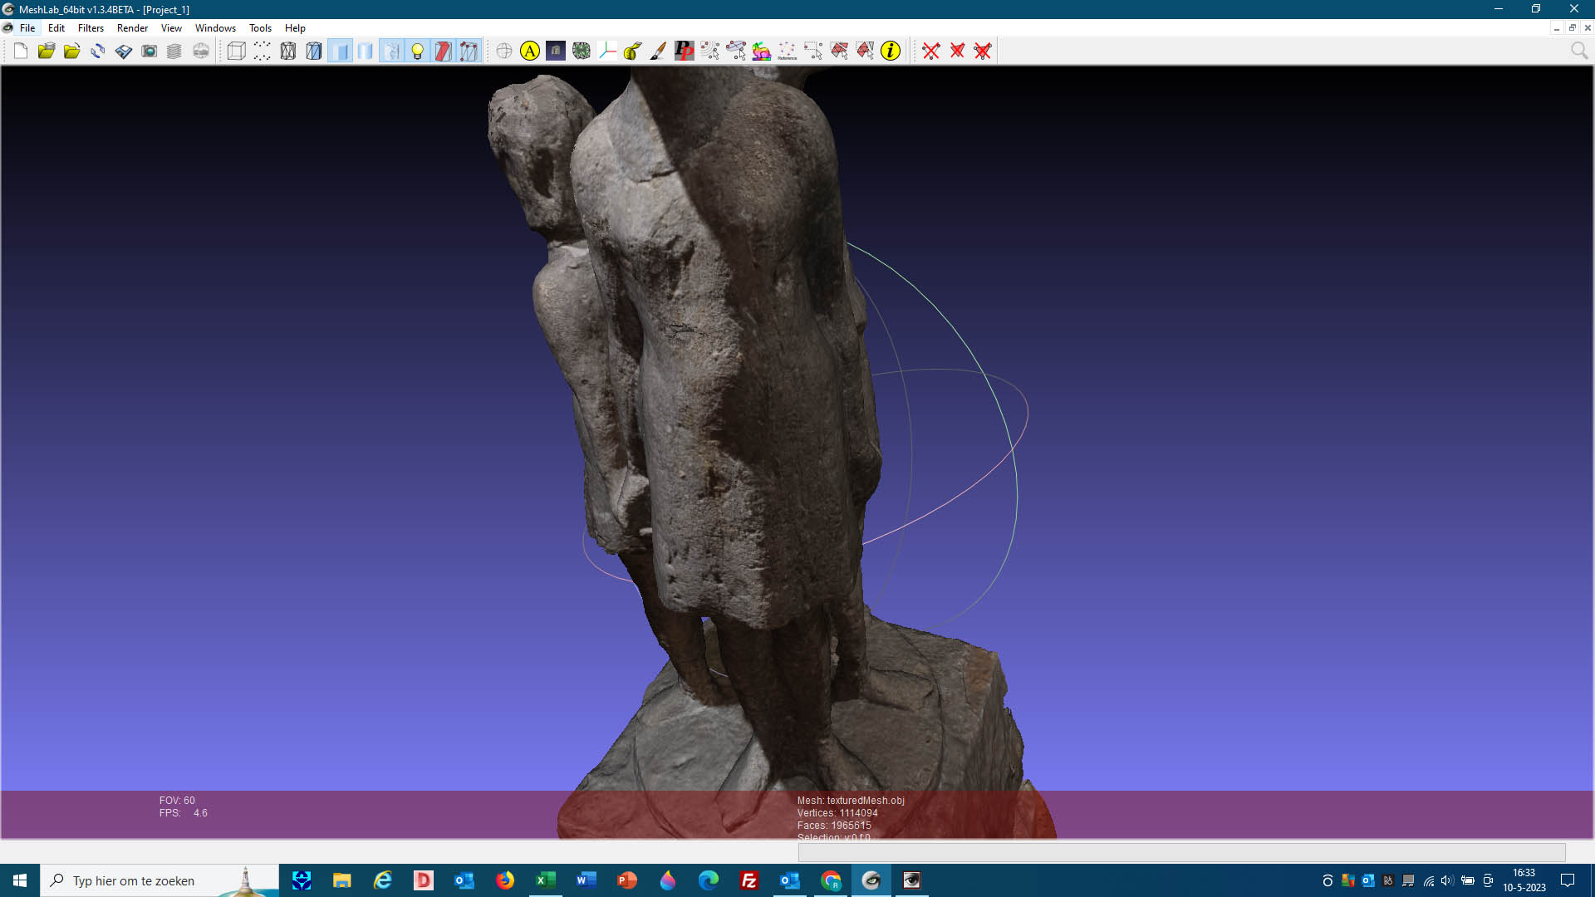1595x897 pixels.
Task: Toggle texture display
Action: click(x=391, y=51)
